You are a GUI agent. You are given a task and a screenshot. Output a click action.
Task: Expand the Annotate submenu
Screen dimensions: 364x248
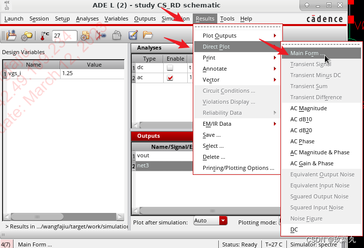(237, 69)
